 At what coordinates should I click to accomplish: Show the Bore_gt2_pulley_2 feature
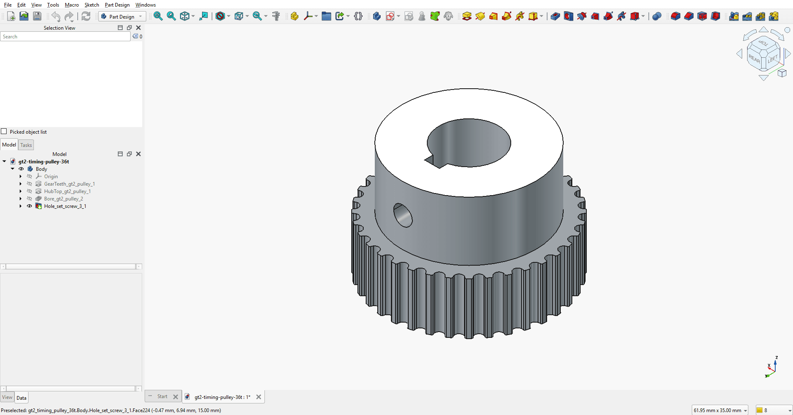[x=29, y=198]
